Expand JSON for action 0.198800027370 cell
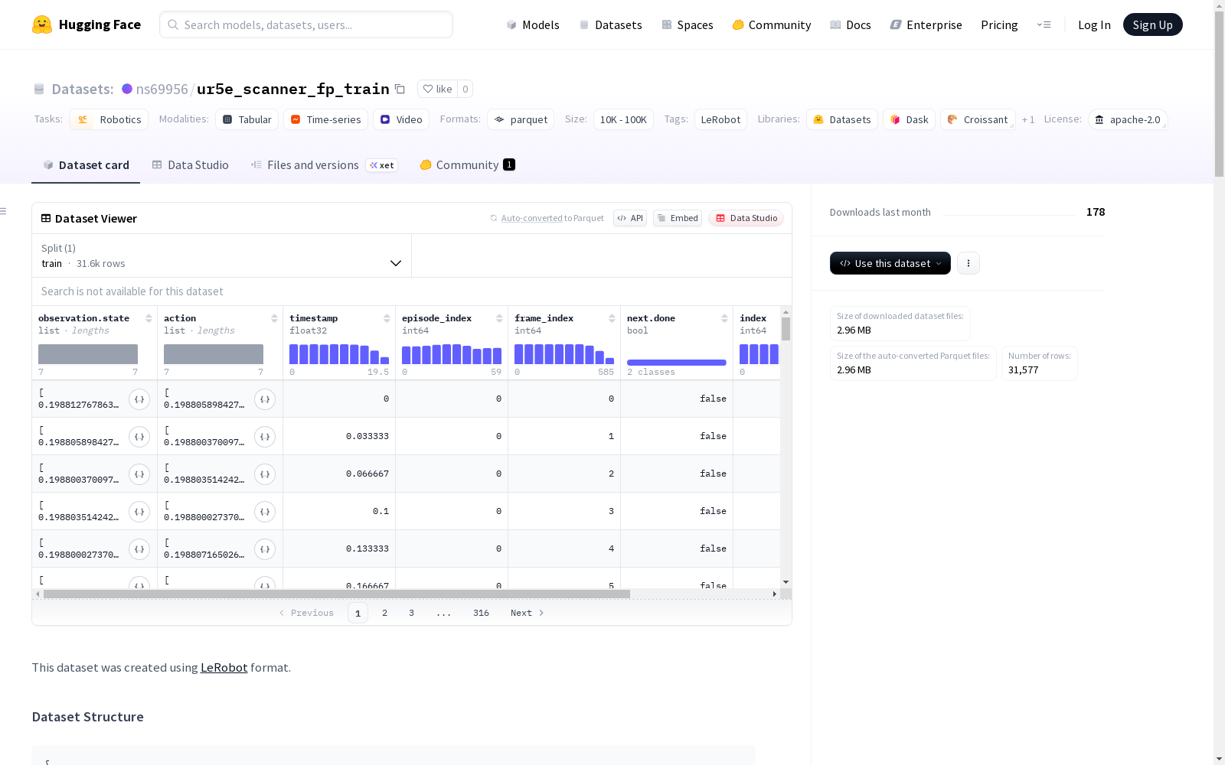1225x765 pixels. (x=265, y=512)
